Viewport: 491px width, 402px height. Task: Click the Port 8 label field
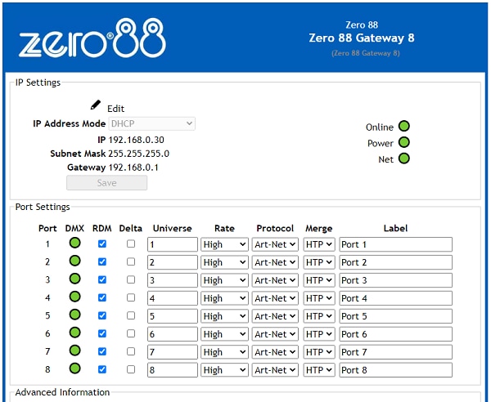[396, 370]
